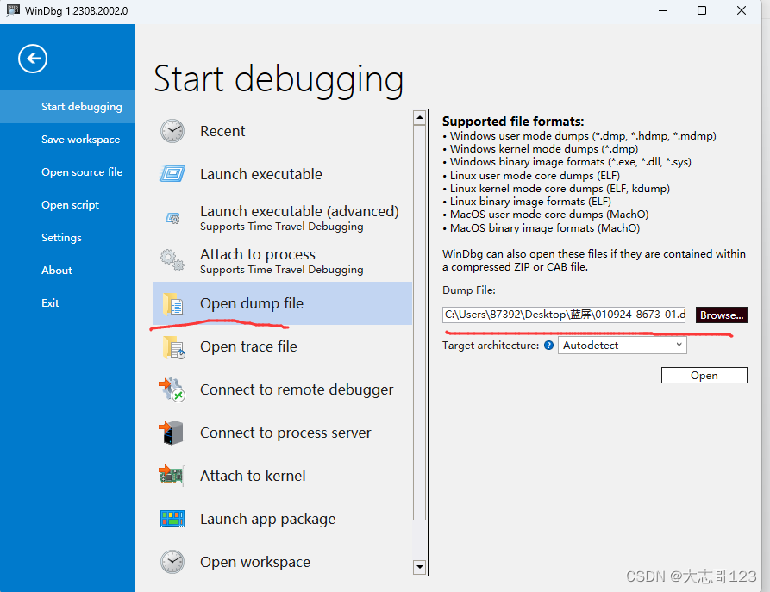The height and width of the screenshot is (592, 770).
Task: Click the Launch executable (advanced) gear icon
Action: click(172, 218)
